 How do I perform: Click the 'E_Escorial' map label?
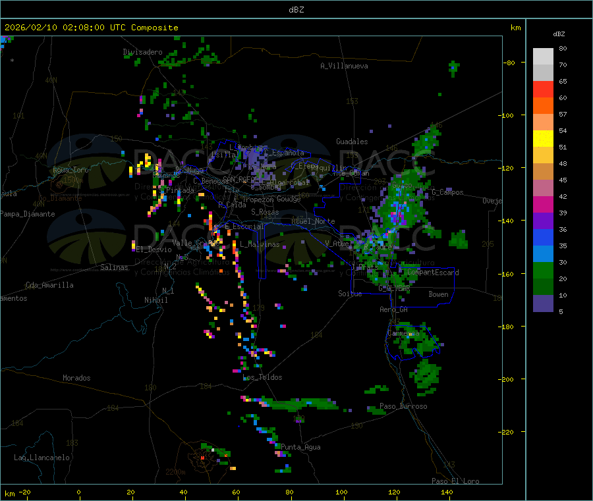pos(244,226)
